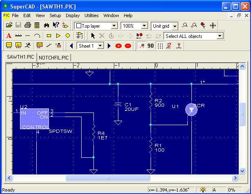Click the vertical scrollbar up arrow
This screenshot has width=251, height=194.
(x=242, y=66)
